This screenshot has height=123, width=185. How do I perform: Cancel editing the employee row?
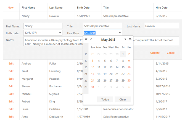click(171, 53)
